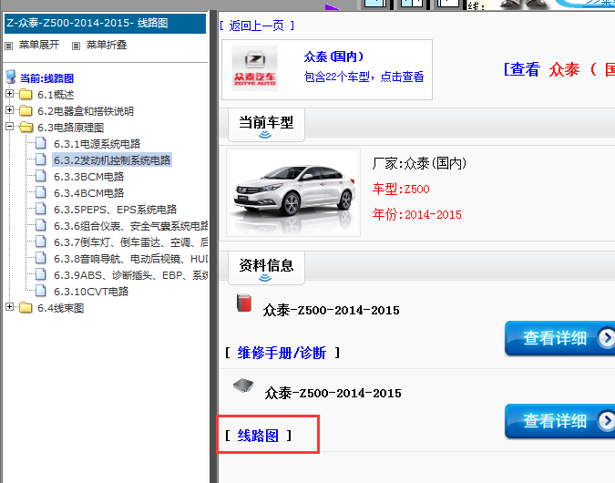615x483 pixels.
Task: Open 线路图 link
Action: click(258, 436)
